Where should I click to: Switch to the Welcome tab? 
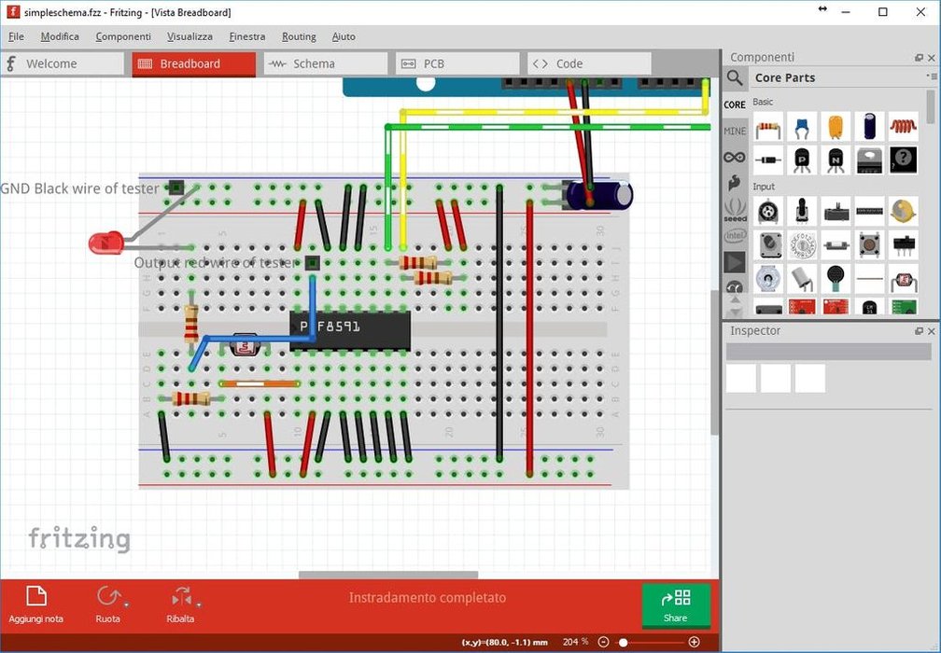62,63
